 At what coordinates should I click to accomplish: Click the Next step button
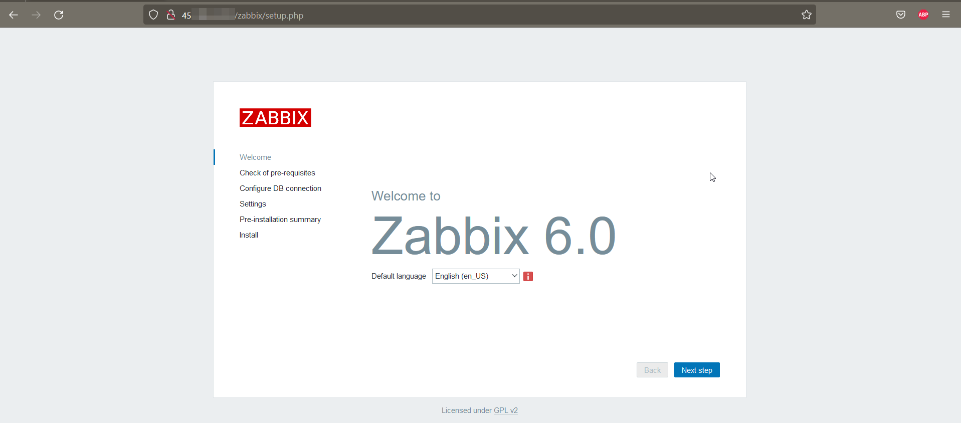coord(697,370)
